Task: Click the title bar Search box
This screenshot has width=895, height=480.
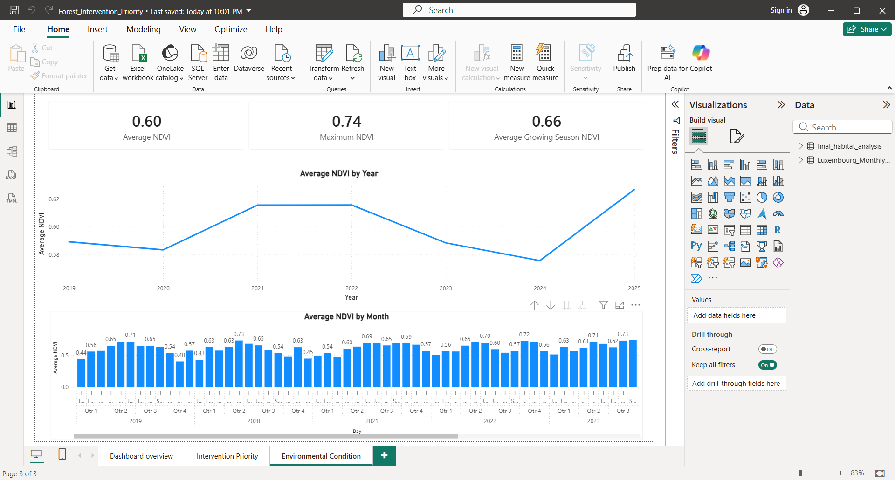Action: pos(519,10)
